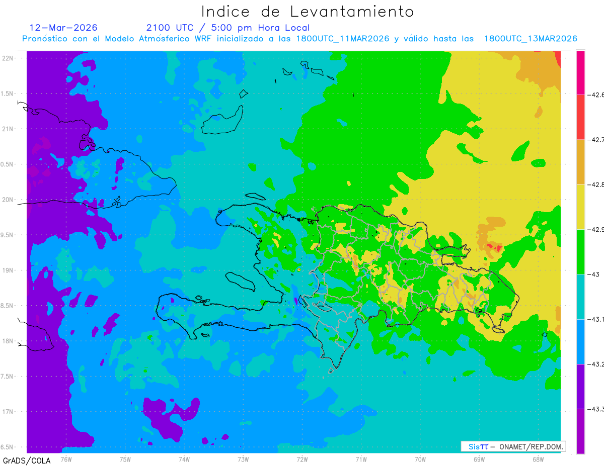Viewport: 604px width, 466px height.
Task: Click the longitude label "71W"
Action: pos(361,459)
